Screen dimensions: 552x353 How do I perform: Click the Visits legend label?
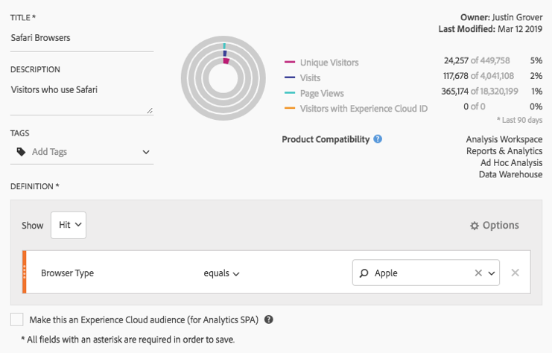click(x=312, y=77)
